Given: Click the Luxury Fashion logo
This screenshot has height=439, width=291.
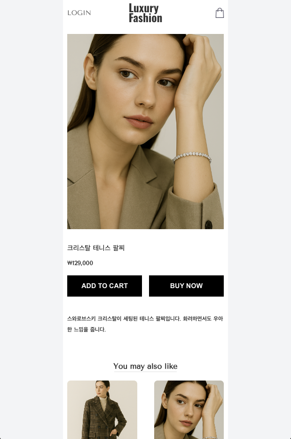Looking at the screenshot, I should coord(145,13).
